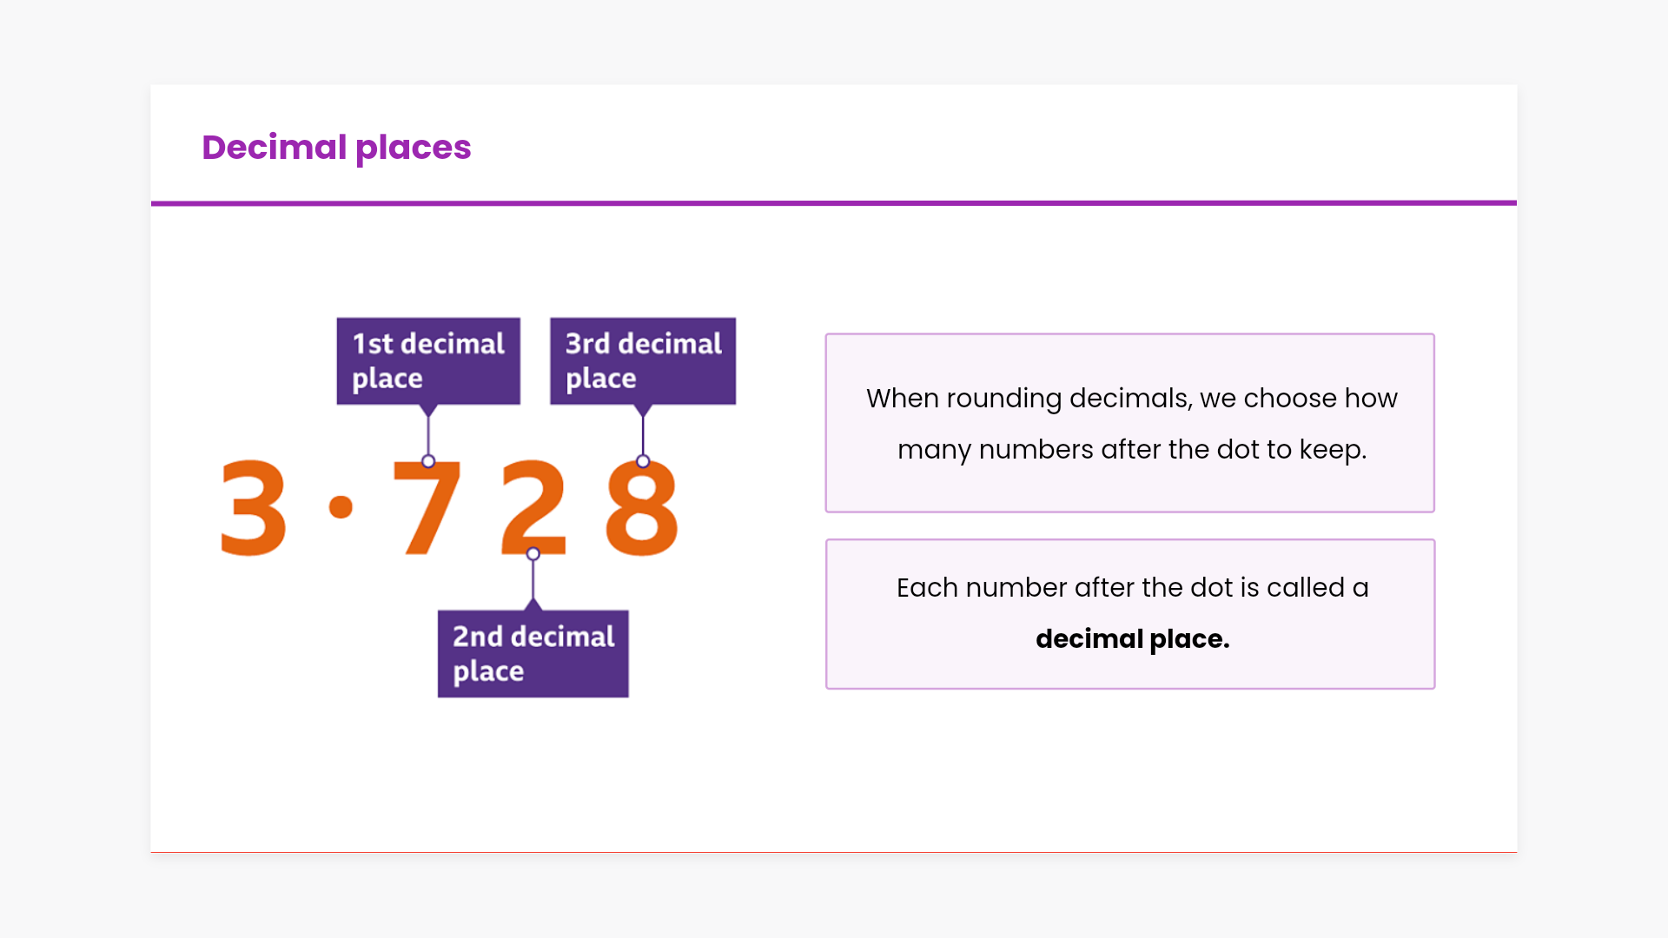This screenshot has height=938, width=1668.
Task: Select the "1st decimal place" label
Action: tap(428, 360)
